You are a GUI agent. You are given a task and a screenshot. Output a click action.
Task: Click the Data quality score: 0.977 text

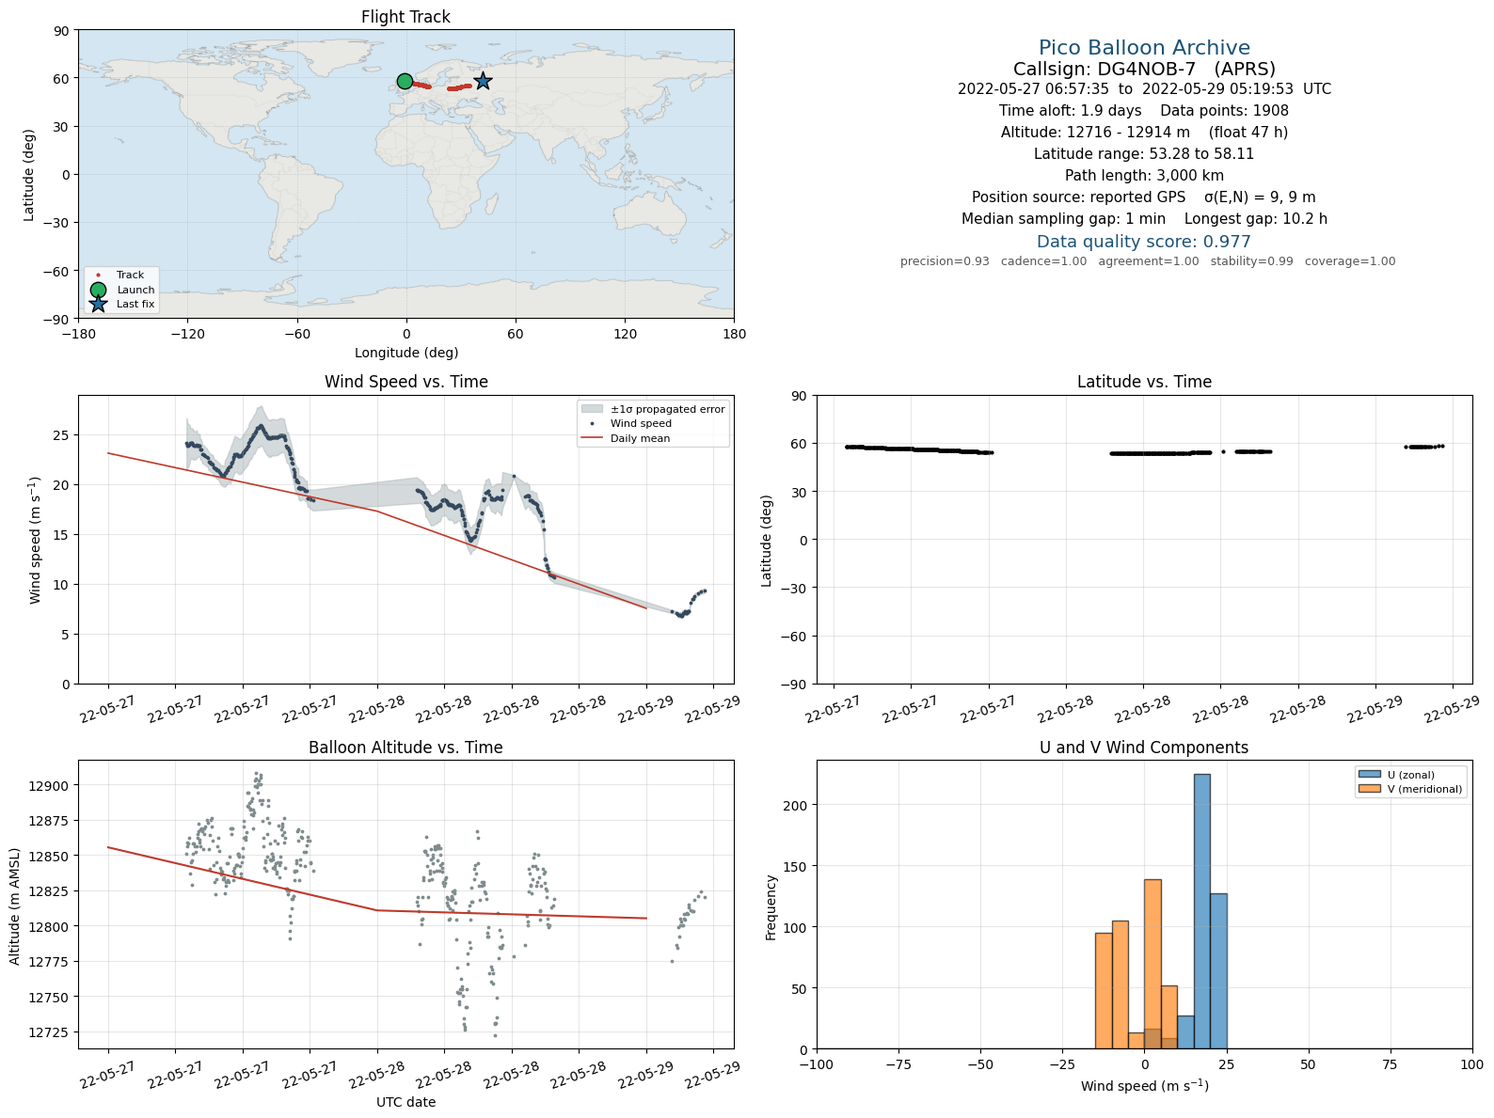click(1144, 242)
